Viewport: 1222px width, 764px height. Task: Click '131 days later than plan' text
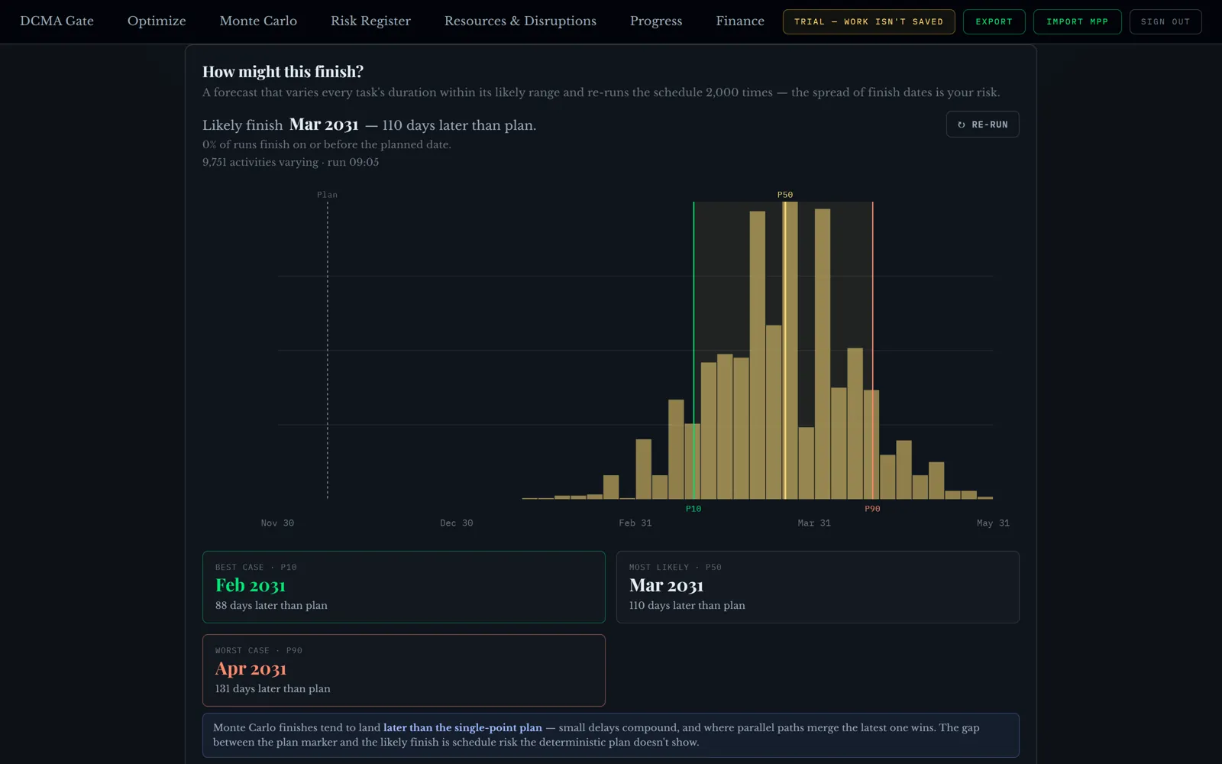(x=273, y=688)
